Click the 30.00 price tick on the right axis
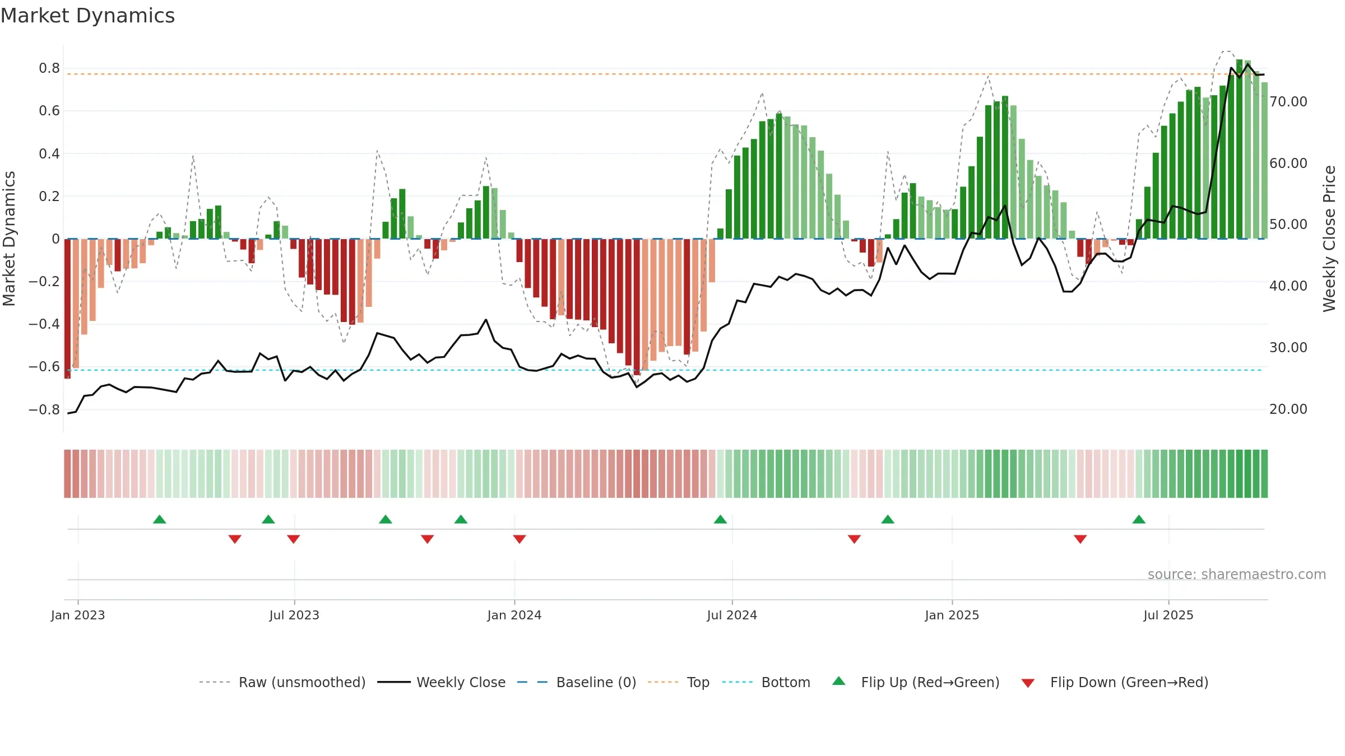1345x756 pixels. point(1288,348)
